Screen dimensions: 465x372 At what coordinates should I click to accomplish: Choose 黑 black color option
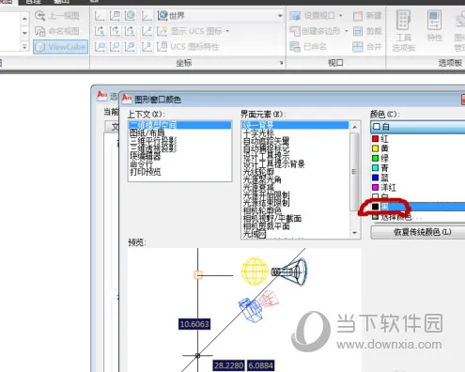(x=418, y=207)
